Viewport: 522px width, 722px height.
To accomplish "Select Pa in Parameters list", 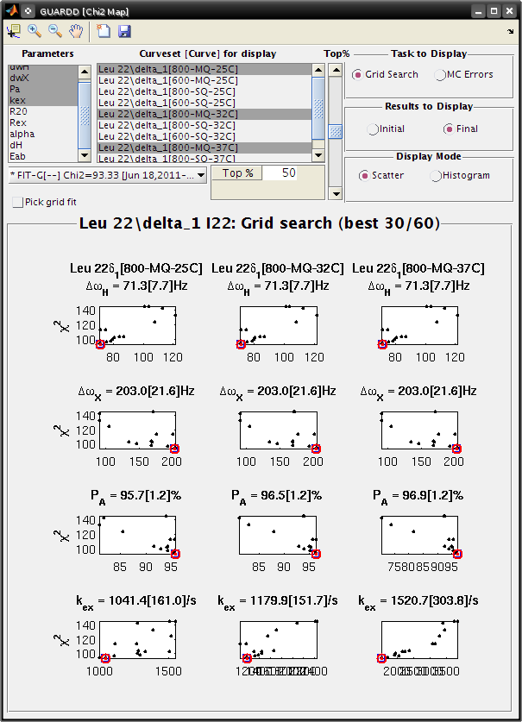I will pyautogui.click(x=43, y=90).
